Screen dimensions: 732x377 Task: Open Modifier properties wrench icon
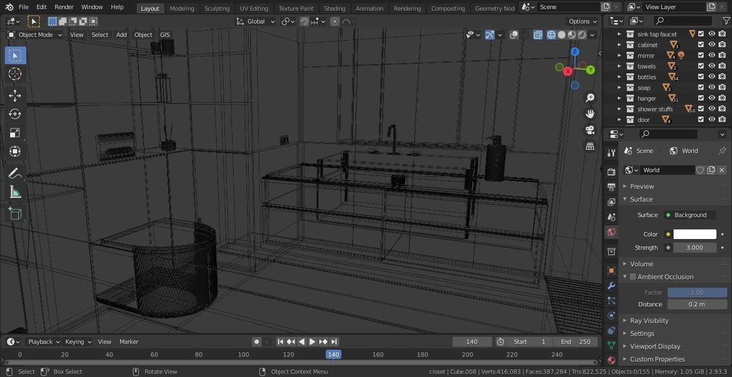tap(611, 286)
